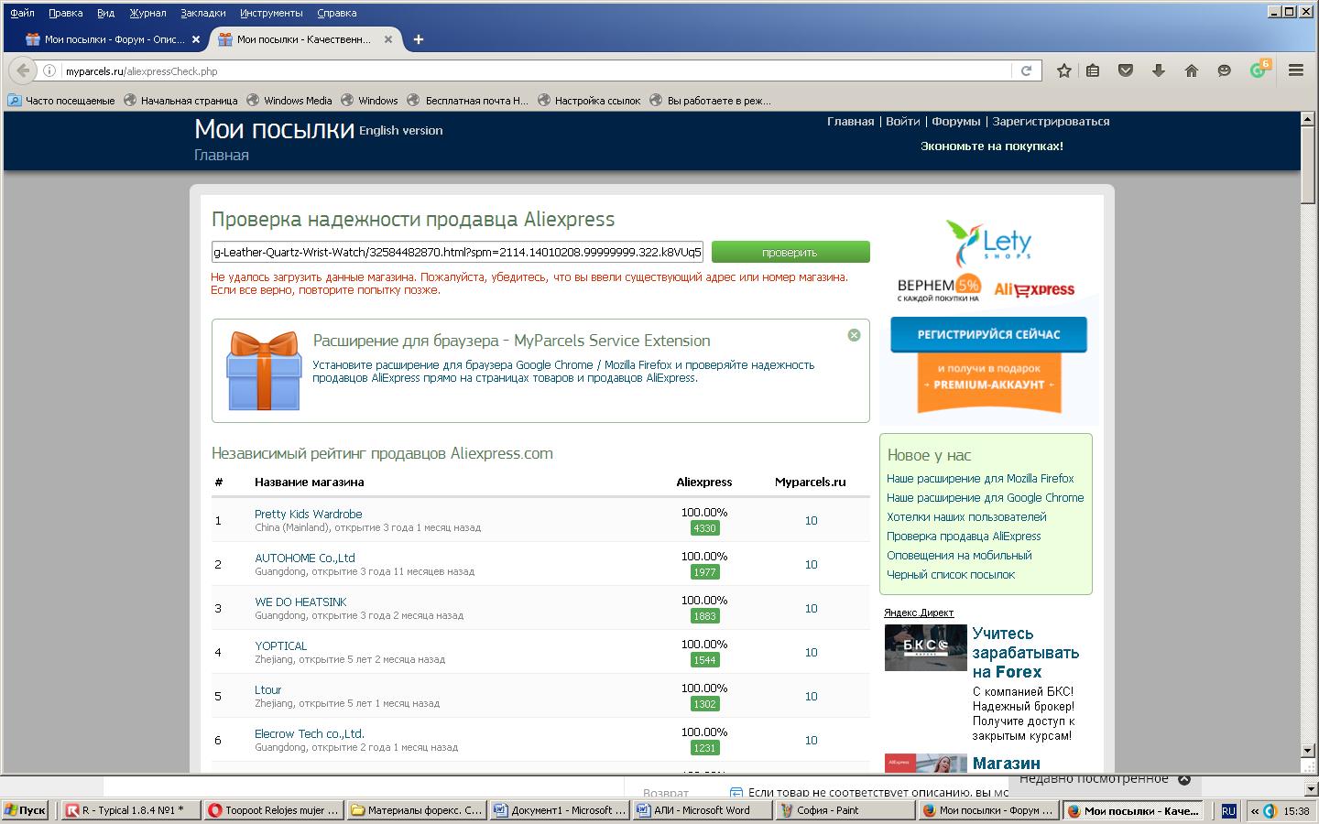Click the browser Back arrow button

(x=23, y=70)
